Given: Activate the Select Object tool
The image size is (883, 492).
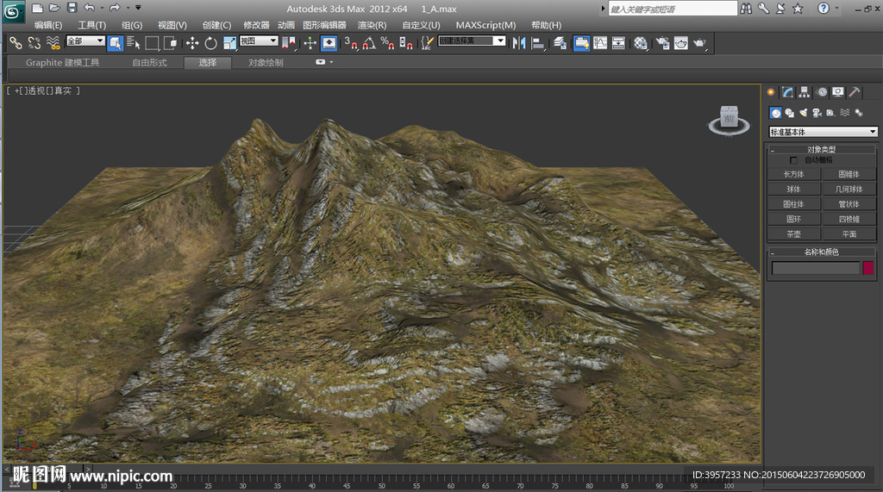Looking at the screenshot, I should [x=116, y=43].
